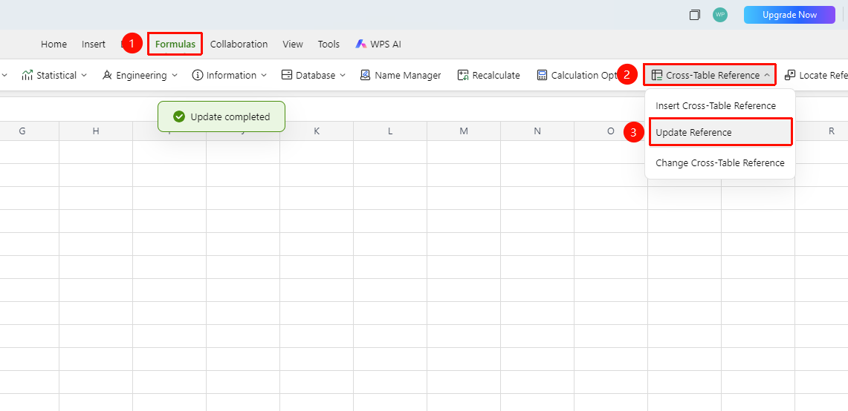This screenshot has width=848, height=411.
Task: Click the multi-window icon near avatar
Action: (x=695, y=15)
